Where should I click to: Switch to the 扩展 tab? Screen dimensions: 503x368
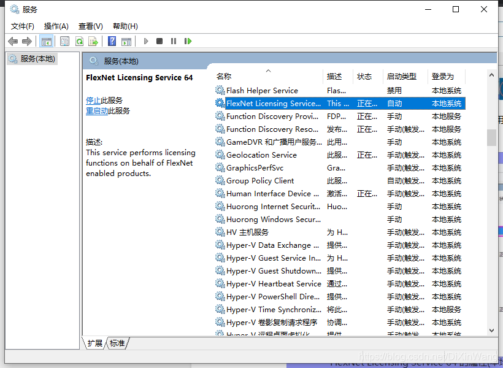coord(94,343)
